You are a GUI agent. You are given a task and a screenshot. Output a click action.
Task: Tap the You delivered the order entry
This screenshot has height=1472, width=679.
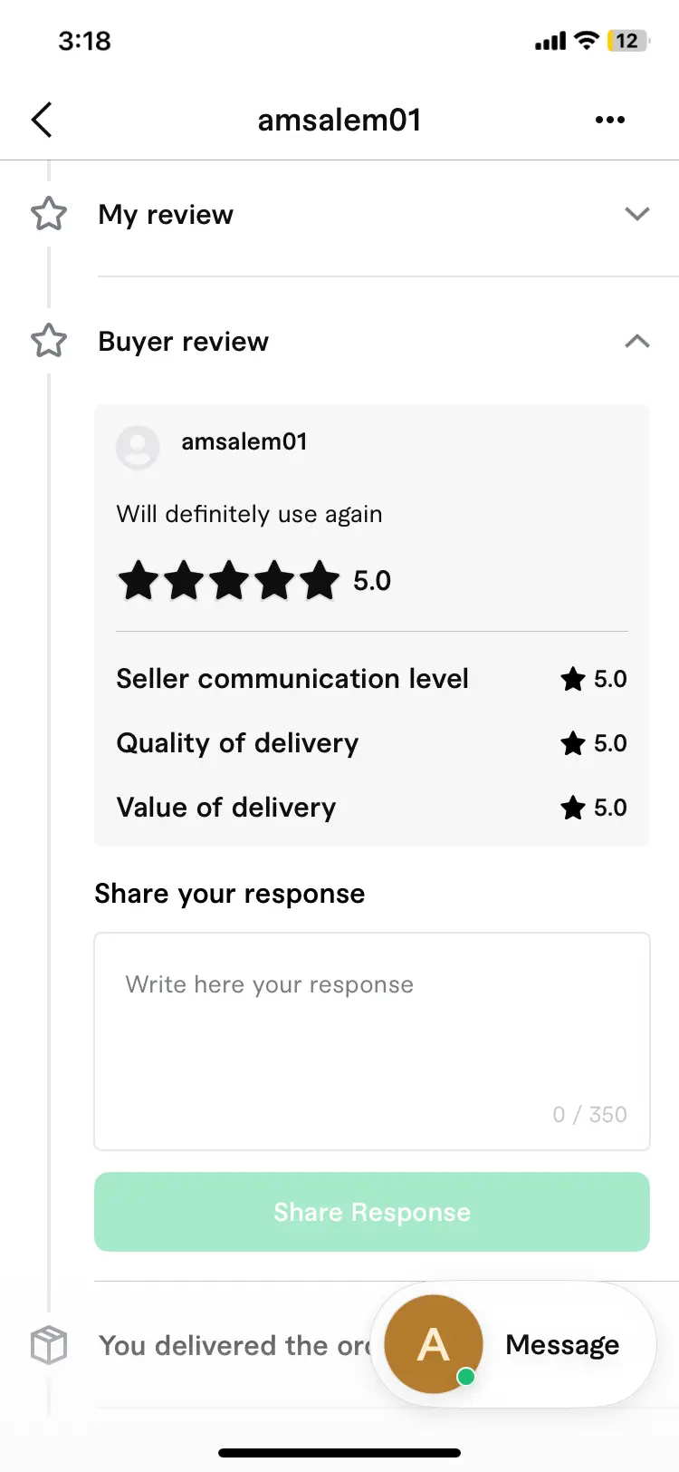[x=235, y=1345]
